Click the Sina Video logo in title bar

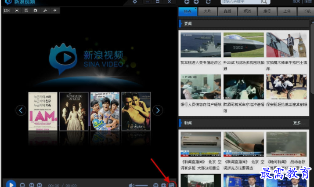pyautogui.click(x=8, y=2)
